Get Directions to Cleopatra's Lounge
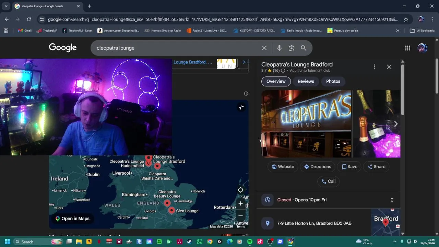439x247 pixels. (x=318, y=167)
